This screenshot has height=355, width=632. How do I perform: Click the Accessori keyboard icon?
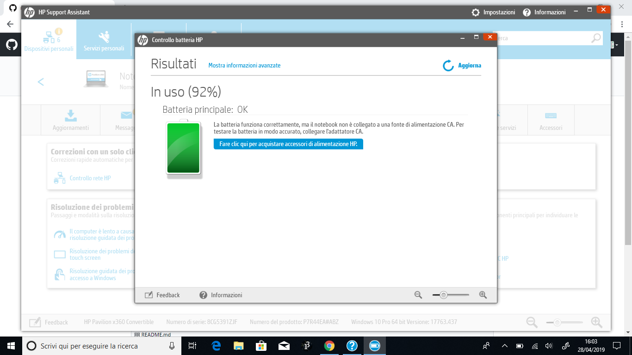tap(551, 116)
